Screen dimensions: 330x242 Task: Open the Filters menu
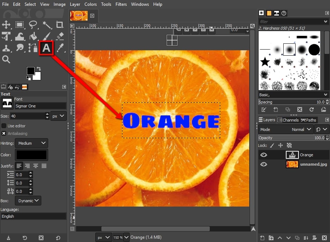[121, 4]
